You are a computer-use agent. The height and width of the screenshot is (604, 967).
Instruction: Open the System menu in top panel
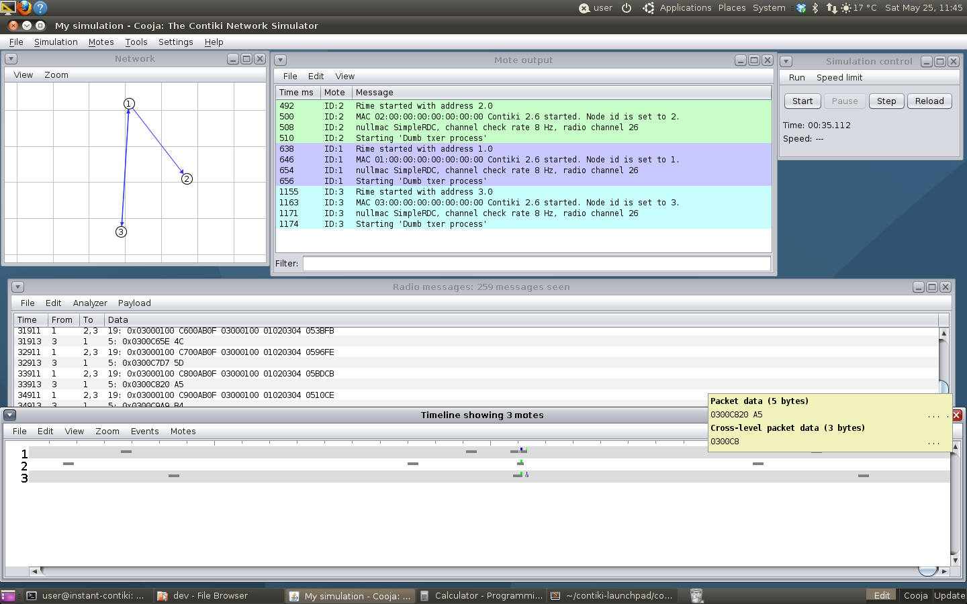pyautogui.click(x=769, y=8)
